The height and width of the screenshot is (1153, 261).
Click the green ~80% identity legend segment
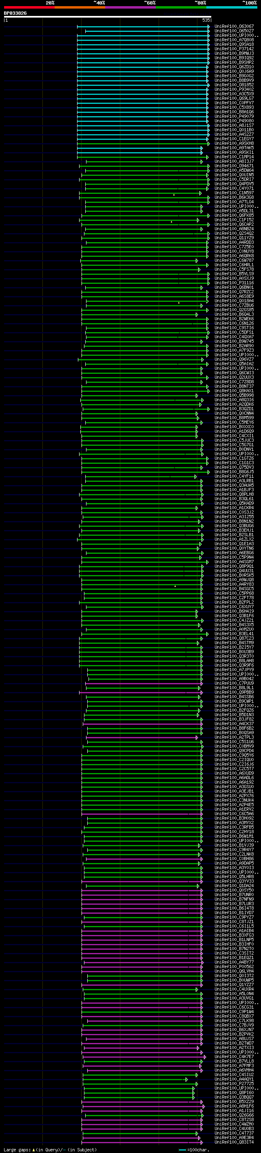pos(181,7)
